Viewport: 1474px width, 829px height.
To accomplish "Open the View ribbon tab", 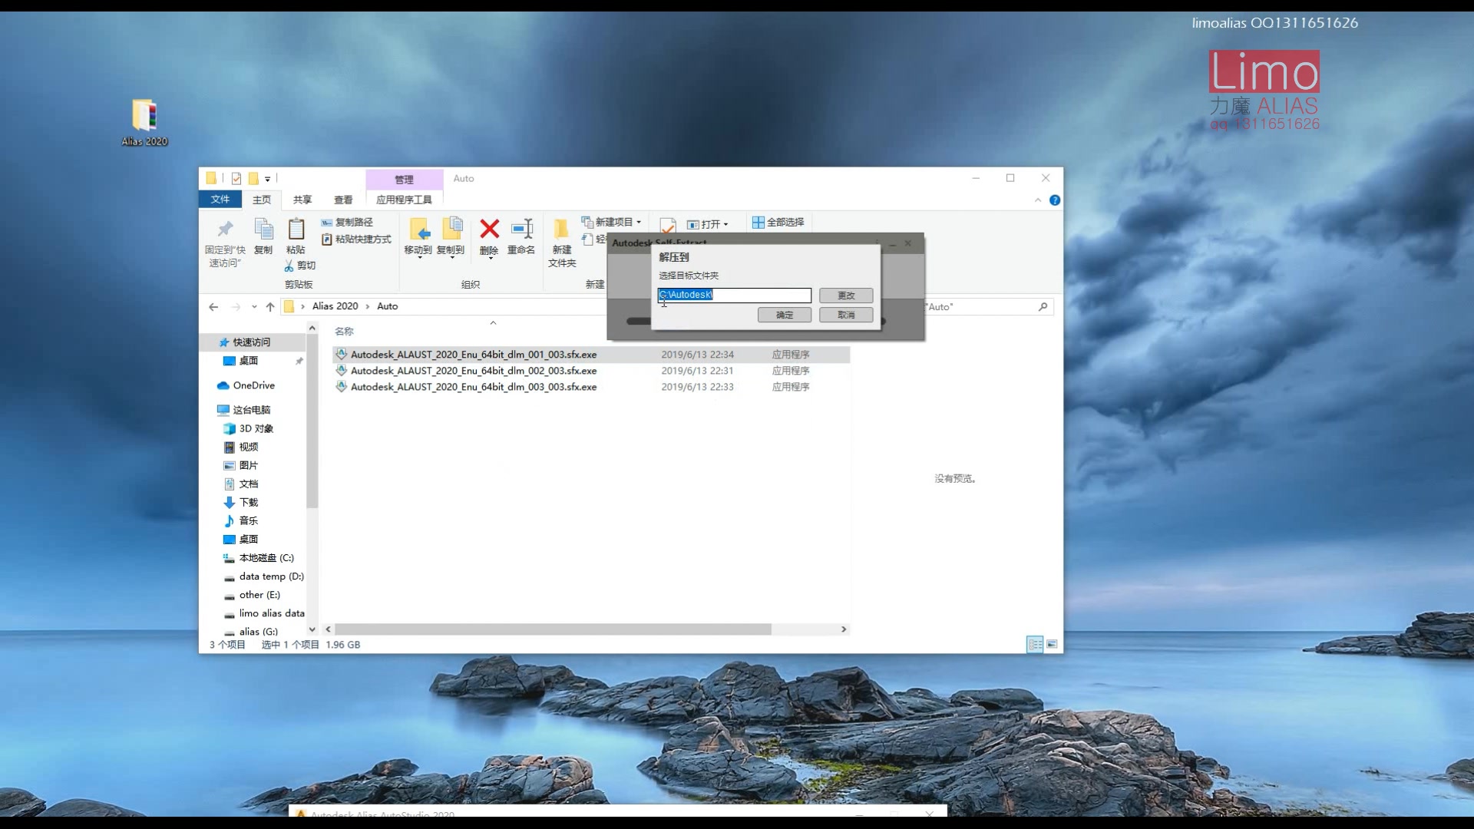I will click(x=343, y=200).
